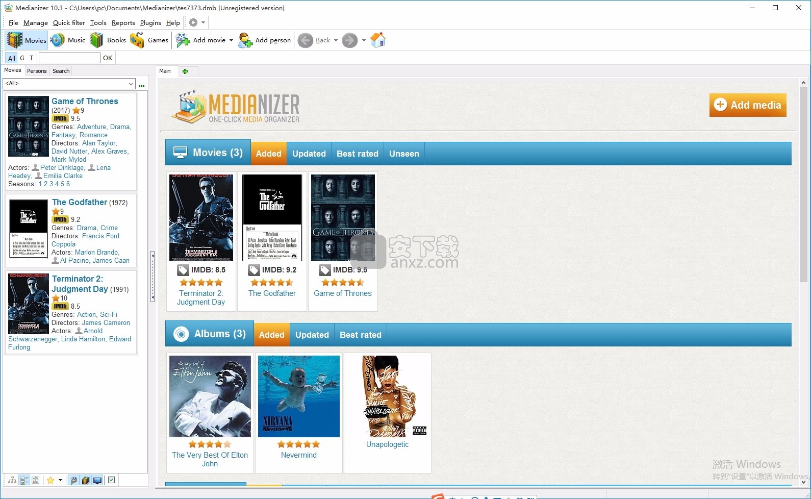The height and width of the screenshot is (499, 811).
Task: Click the Add media button
Action: [x=748, y=105]
